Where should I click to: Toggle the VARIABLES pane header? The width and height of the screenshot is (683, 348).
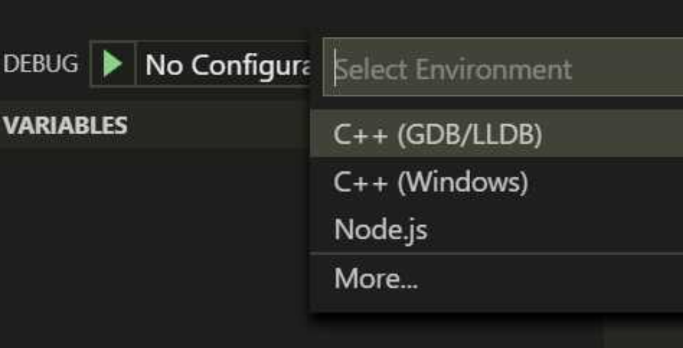coord(64,125)
